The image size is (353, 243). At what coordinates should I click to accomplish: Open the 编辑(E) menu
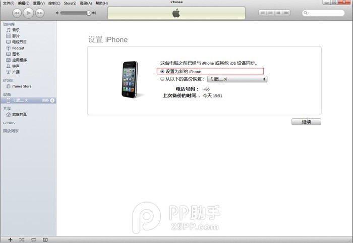click(24, 3)
